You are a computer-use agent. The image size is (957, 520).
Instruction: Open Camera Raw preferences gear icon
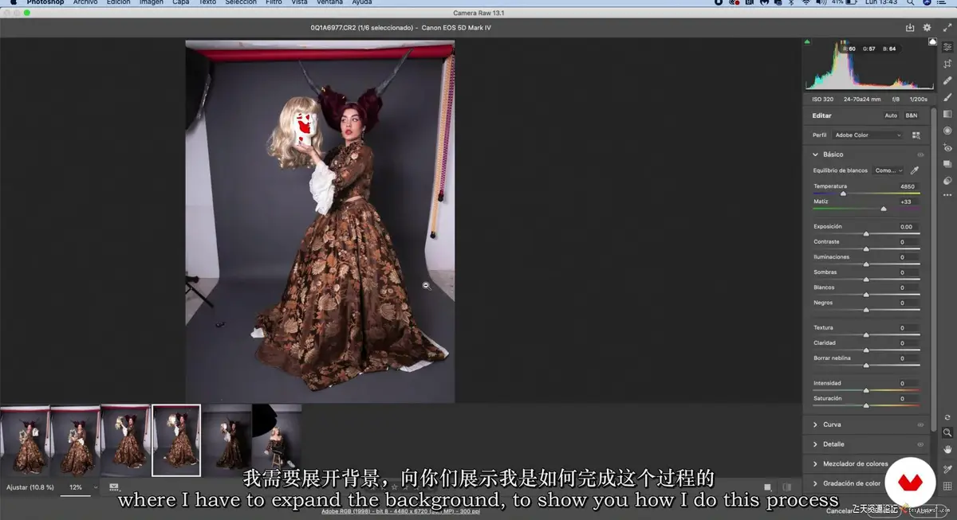point(927,27)
